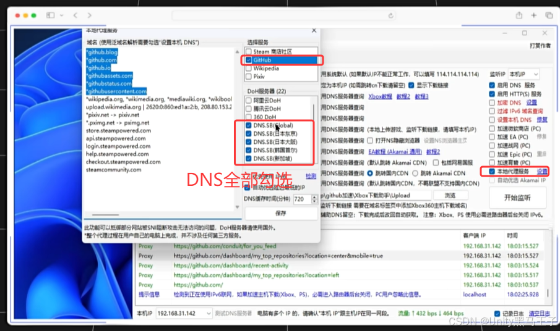The height and width of the screenshot is (331, 560).
Task: Go forward with the browser arrow
Action: coord(89,15)
